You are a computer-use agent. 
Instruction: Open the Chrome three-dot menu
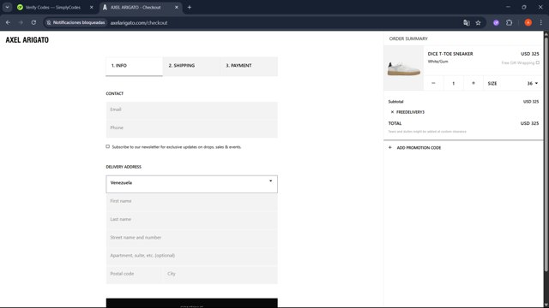[540, 23]
